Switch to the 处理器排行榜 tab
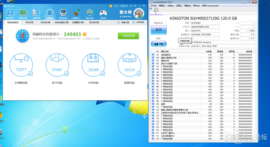 tap(78, 23)
